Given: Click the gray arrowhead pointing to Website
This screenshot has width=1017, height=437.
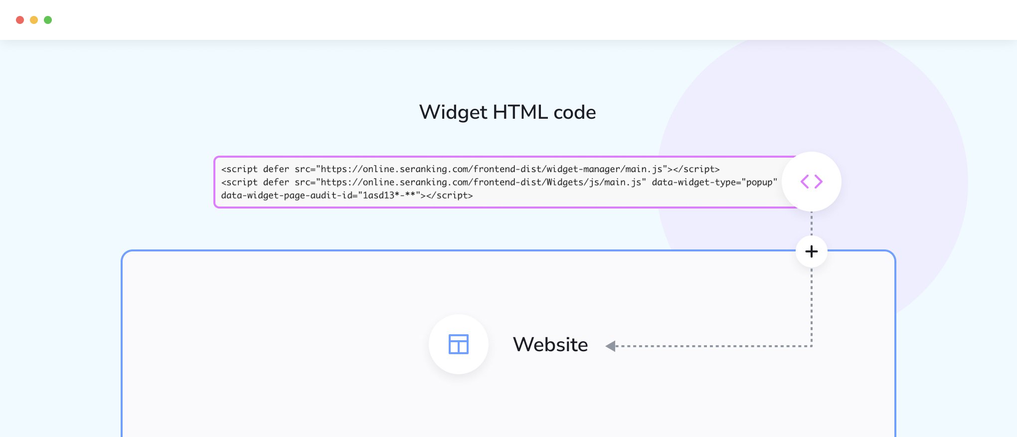Looking at the screenshot, I should [x=611, y=346].
